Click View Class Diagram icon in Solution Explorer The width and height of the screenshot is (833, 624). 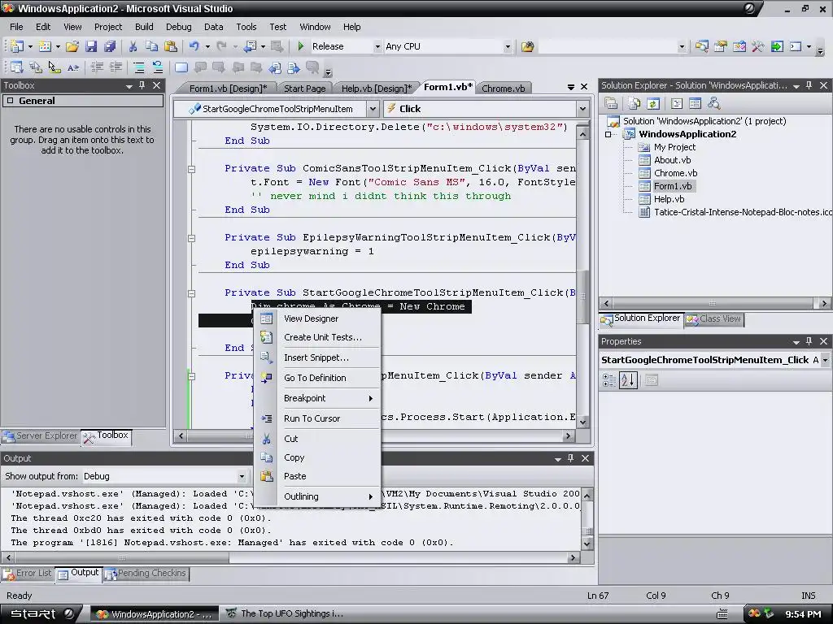pos(713,103)
